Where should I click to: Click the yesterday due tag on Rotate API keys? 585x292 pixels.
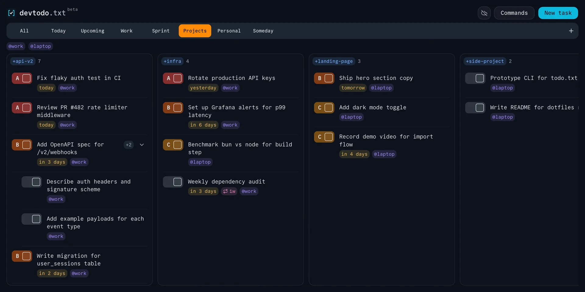coord(203,88)
